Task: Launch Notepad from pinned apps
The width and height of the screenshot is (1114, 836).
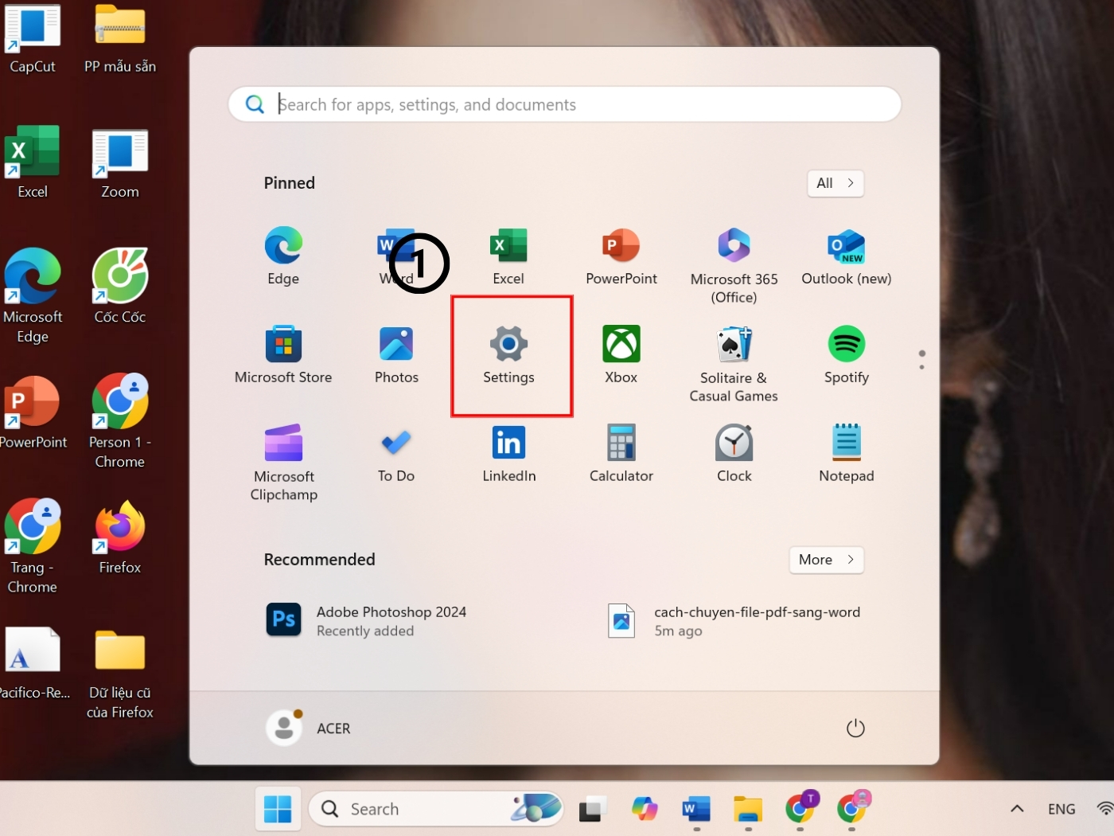Action: coord(847,454)
